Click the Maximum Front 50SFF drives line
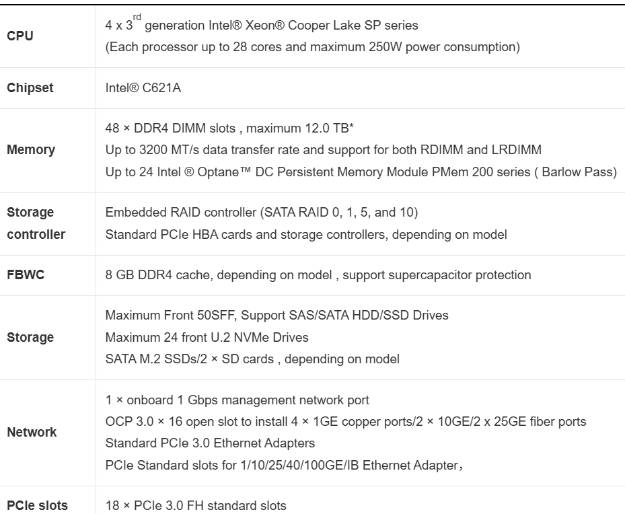The width and height of the screenshot is (625, 514). (x=277, y=315)
